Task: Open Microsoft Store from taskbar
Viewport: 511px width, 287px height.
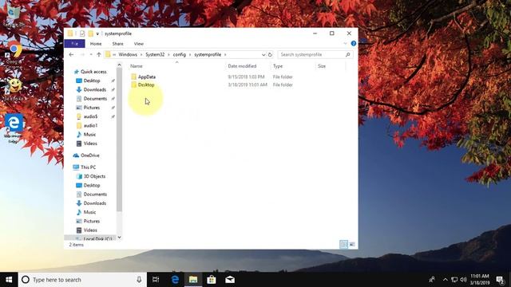Action: 212,280
